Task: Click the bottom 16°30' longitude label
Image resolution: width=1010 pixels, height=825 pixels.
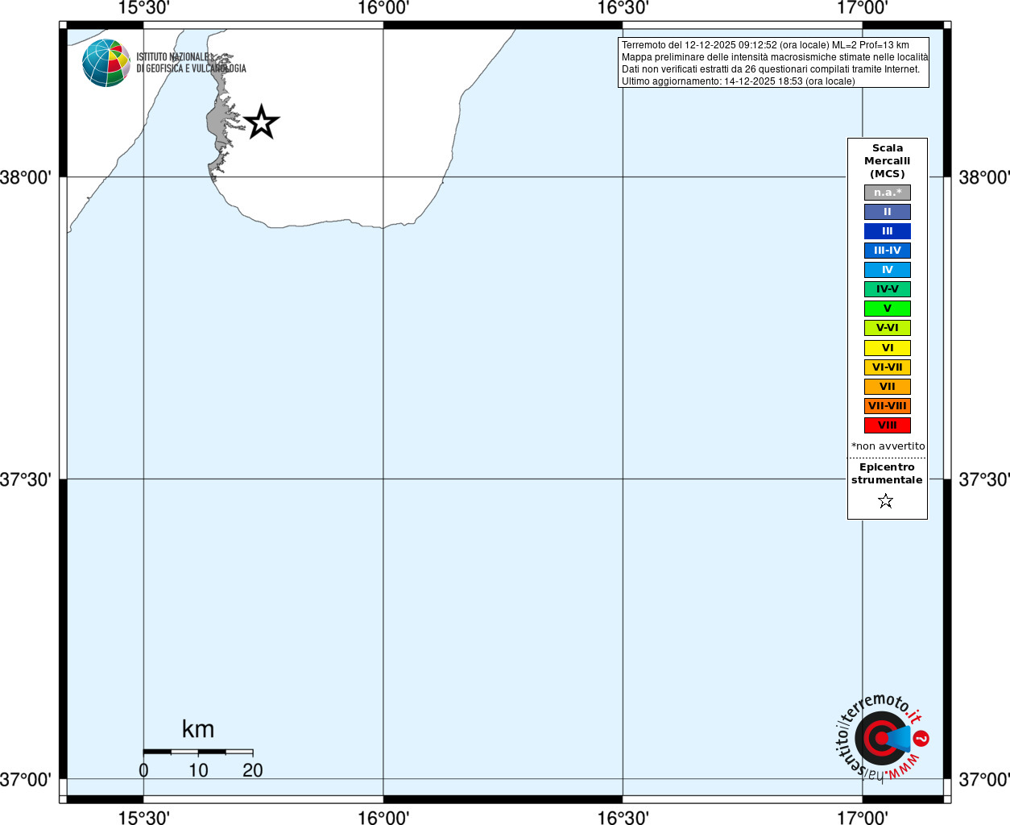Action: pos(623,818)
